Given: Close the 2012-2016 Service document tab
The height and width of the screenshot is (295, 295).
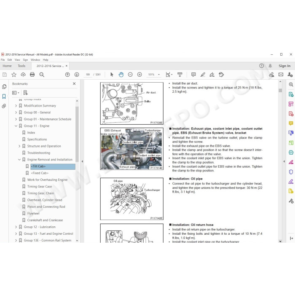Looking at the screenshot, I should (67, 66).
